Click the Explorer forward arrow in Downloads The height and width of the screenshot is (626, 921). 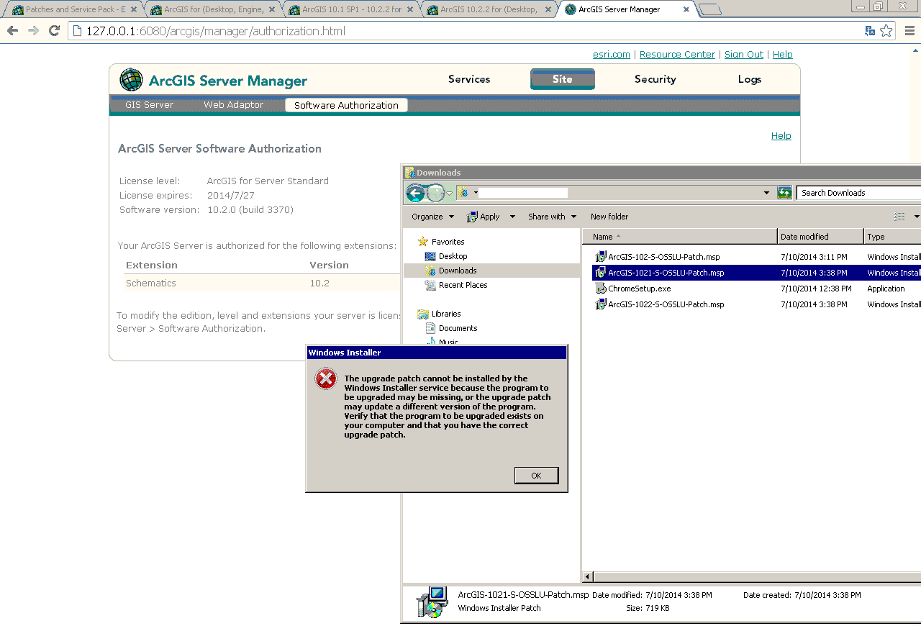tap(436, 193)
